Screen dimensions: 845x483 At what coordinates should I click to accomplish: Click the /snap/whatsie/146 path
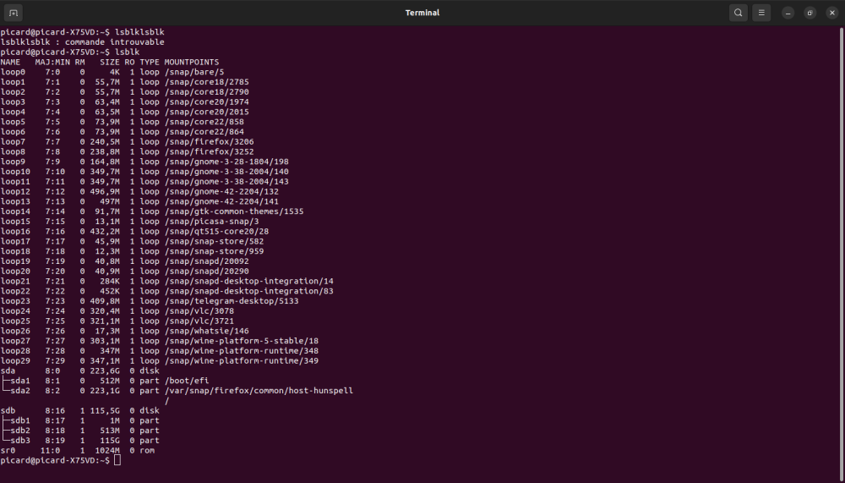click(x=206, y=332)
